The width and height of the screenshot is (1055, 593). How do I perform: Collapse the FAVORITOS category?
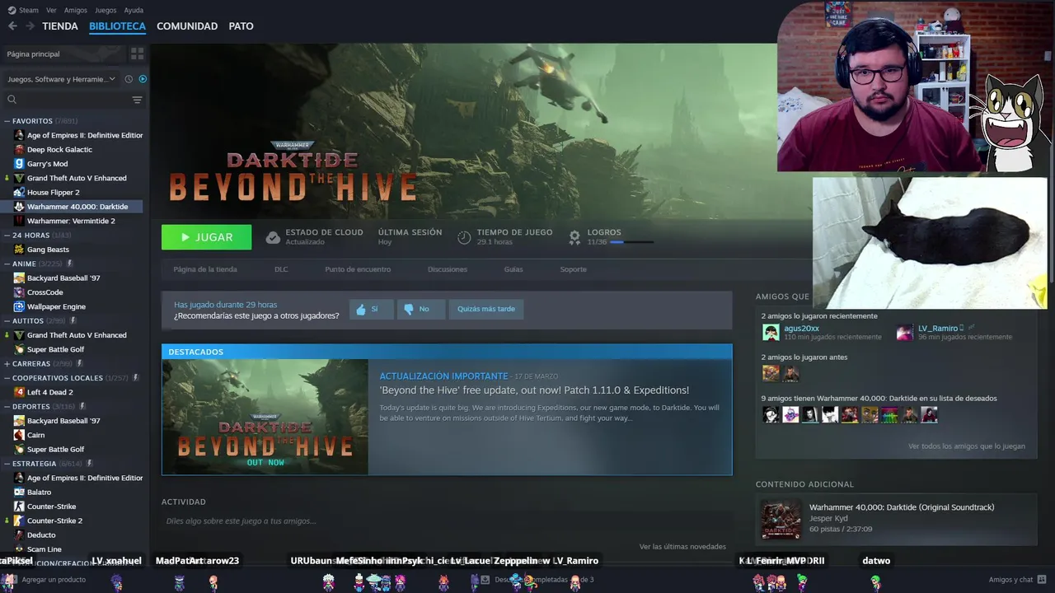tap(7, 121)
